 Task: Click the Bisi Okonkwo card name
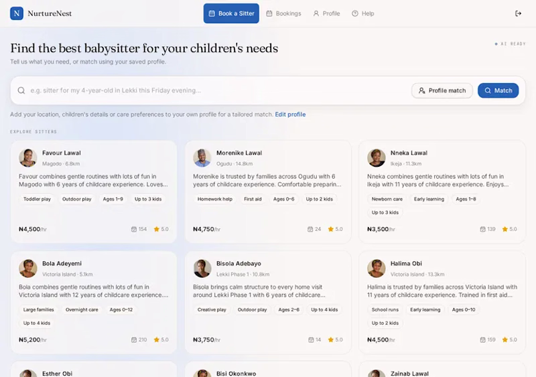tap(236, 374)
